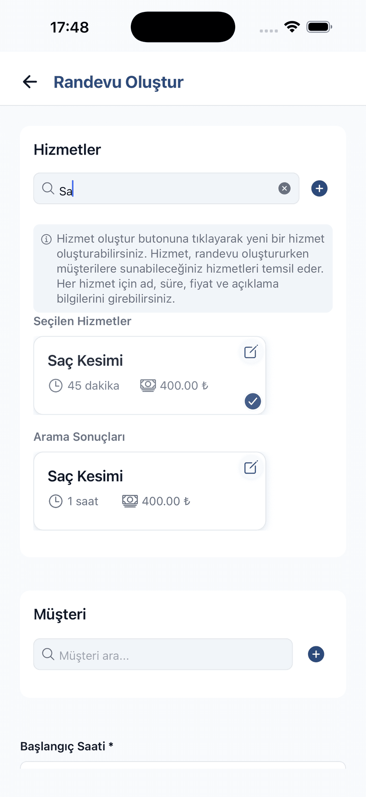This screenshot has height=797, width=366.
Task: Tap the magnifier icon in the Hizmetler search bar
Action: [x=48, y=188]
